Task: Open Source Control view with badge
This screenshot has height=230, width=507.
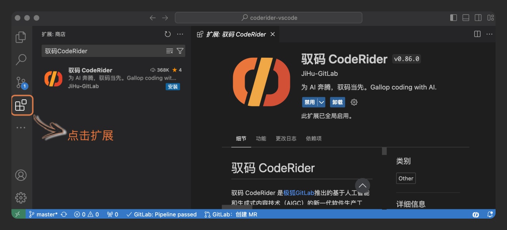Action: point(21,83)
